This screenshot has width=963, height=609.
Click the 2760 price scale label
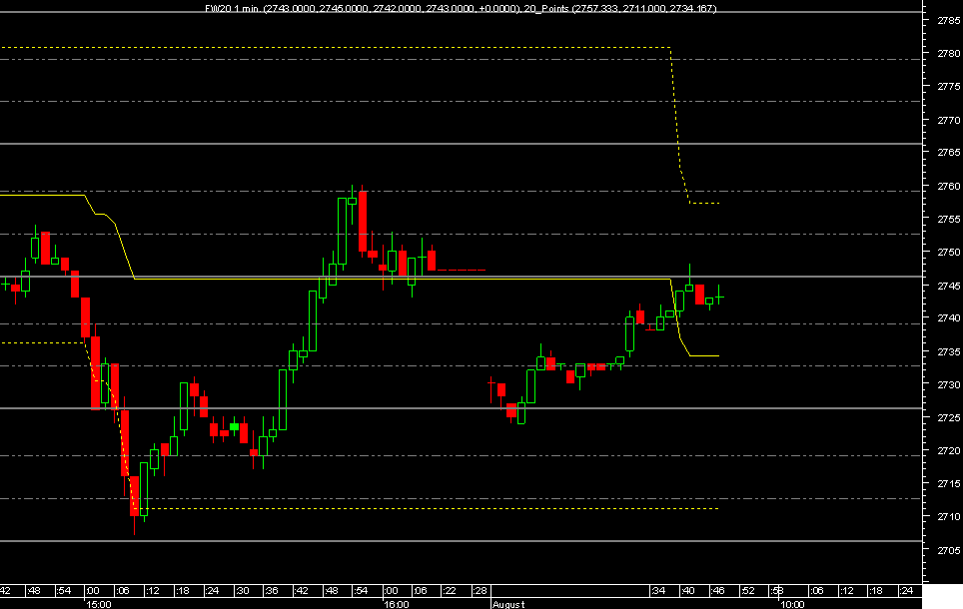pyautogui.click(x=948, y=186)
